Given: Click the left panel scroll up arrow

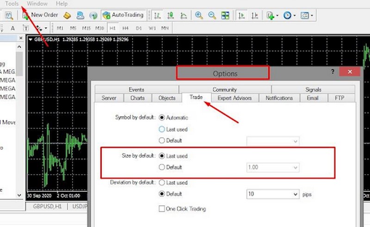Looking at the screenshot, I should click(19, 47).
